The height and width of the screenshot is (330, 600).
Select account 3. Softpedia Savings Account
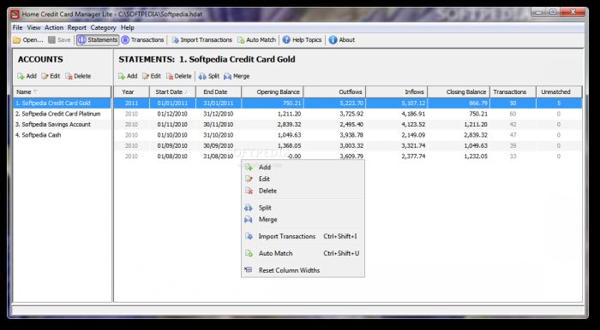62,124
